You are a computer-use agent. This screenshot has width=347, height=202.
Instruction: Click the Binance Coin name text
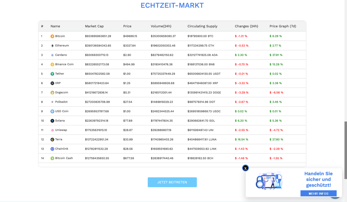(64, 64)
